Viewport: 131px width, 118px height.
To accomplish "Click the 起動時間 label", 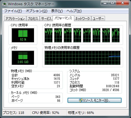I will (x=76, y=86).
